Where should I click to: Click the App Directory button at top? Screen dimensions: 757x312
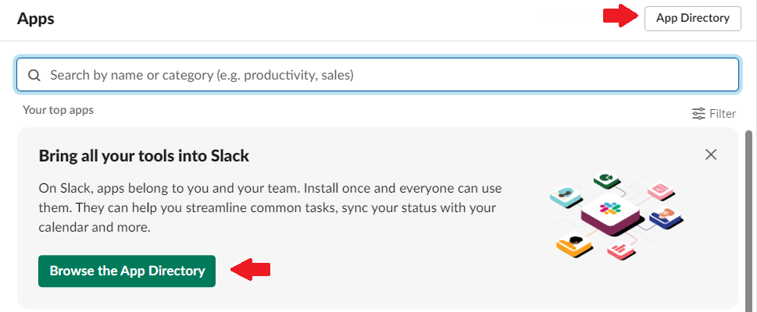692,19
